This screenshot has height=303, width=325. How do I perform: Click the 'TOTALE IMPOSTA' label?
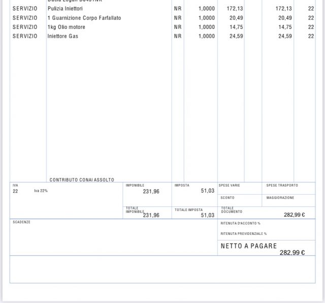188,210
